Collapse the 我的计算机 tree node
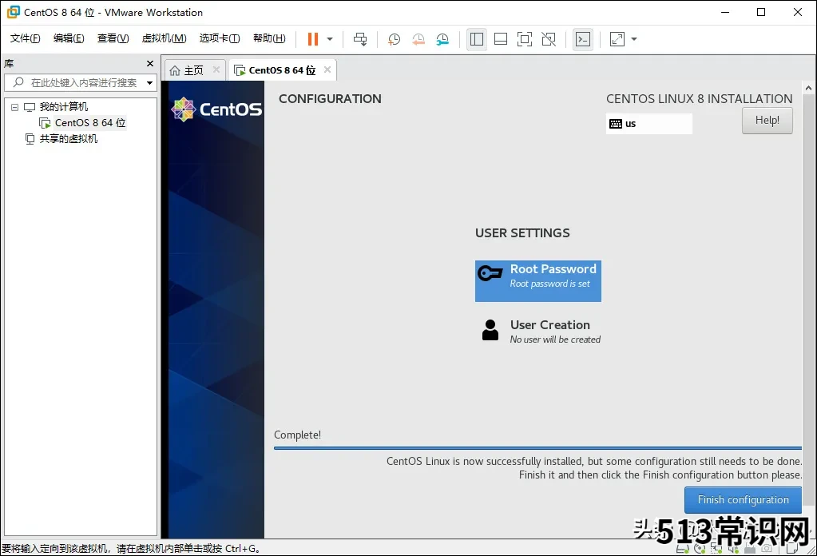 [14, 107]
